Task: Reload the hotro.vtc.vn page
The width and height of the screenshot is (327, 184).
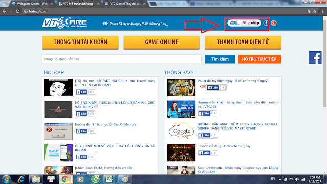Action: tap(18, 11)
